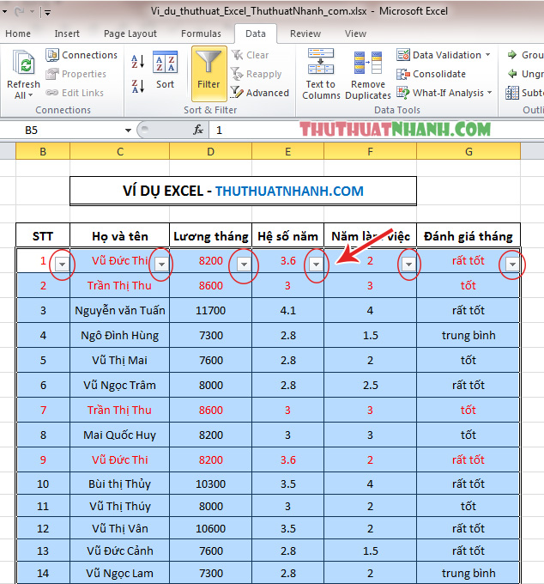Sort Z to A descending

pyautogui.click(x=137, y=86)
